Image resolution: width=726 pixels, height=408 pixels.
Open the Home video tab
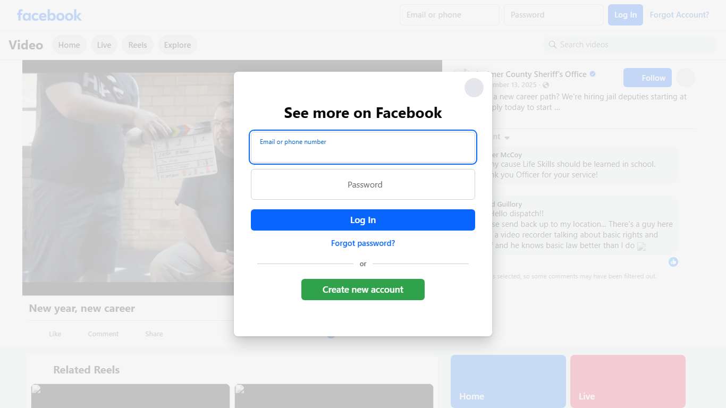pyautogui.click(x=69, y=45)
